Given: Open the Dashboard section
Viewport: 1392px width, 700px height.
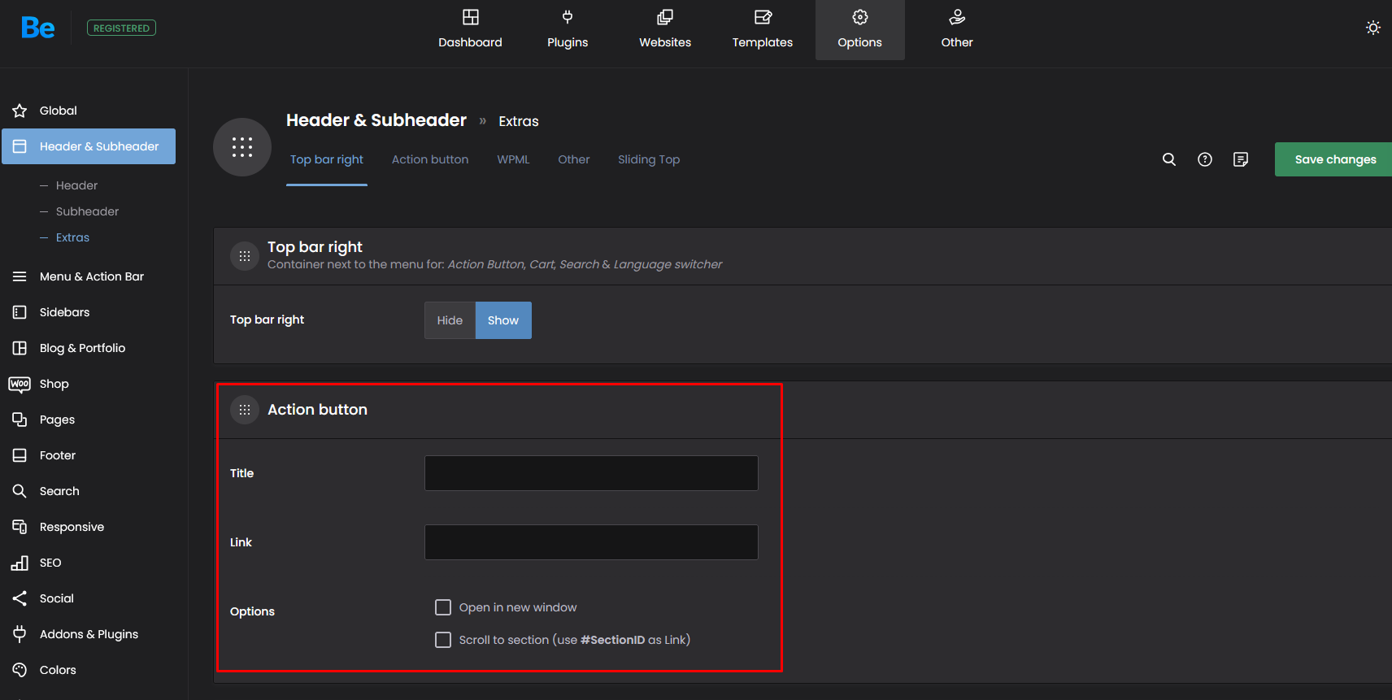Looking at the screenshot, I should pos(470,29).
